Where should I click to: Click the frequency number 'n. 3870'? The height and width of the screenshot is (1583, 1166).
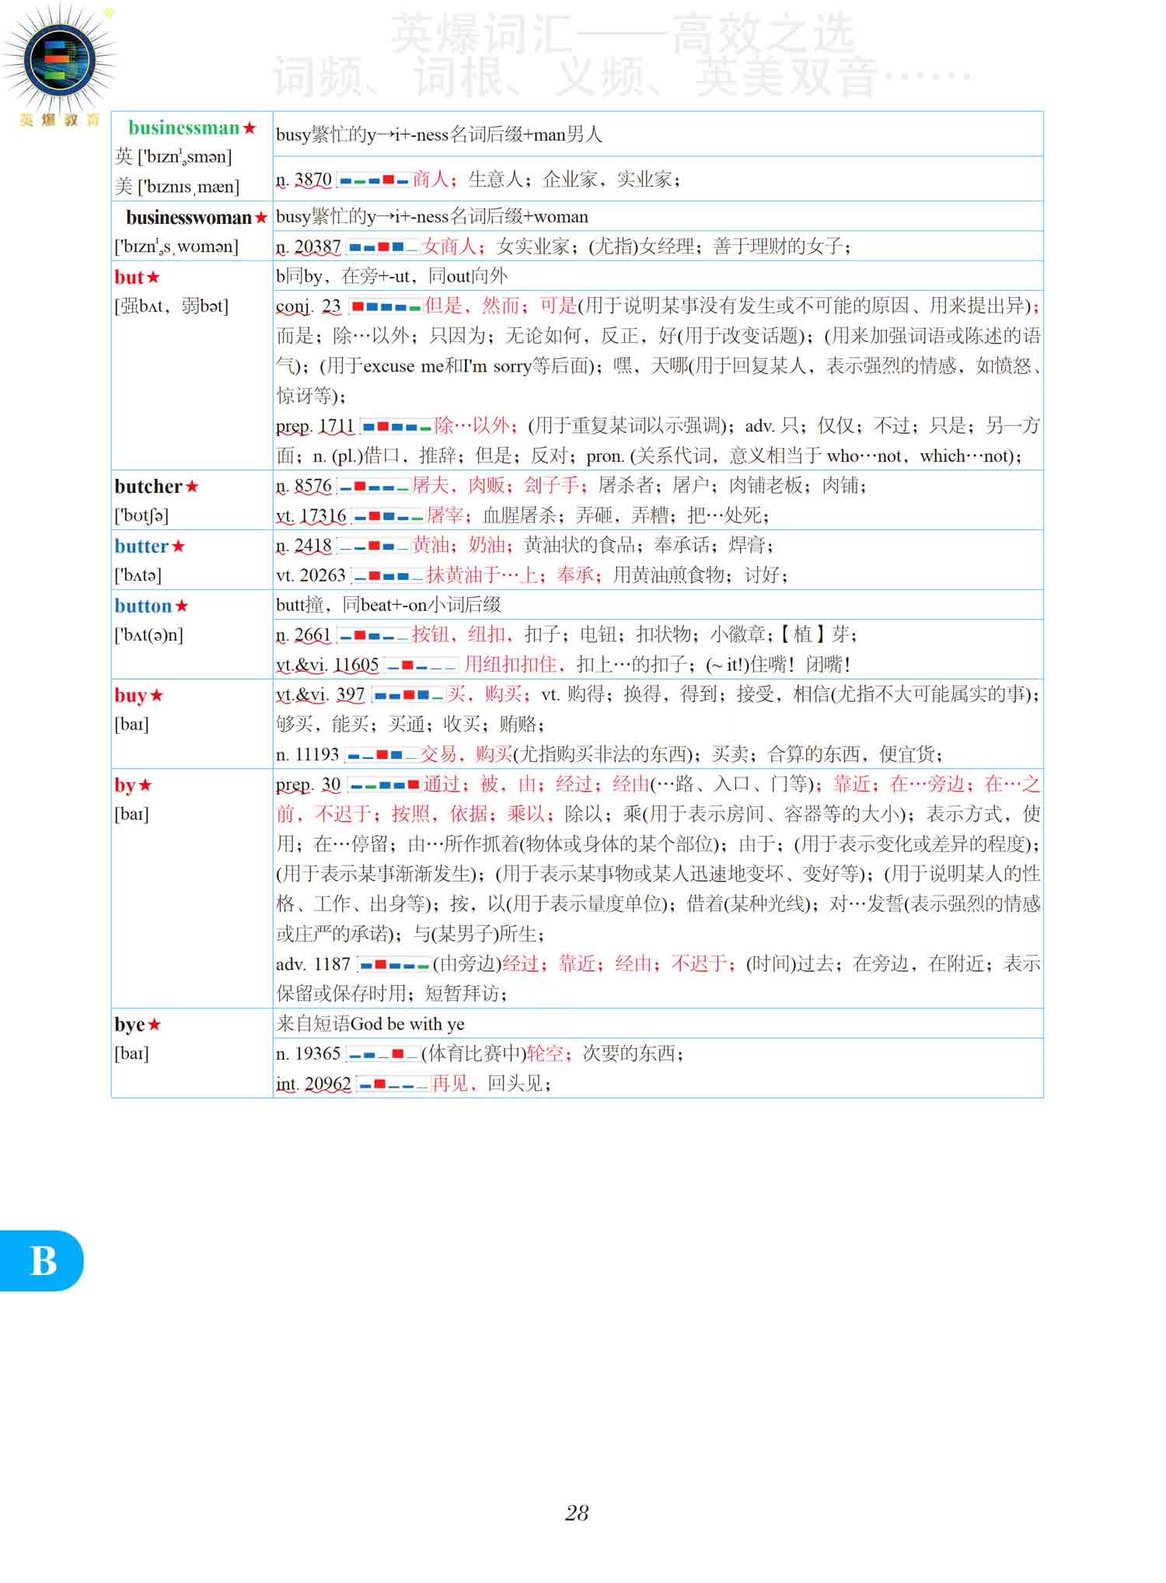tap(304, 180)
